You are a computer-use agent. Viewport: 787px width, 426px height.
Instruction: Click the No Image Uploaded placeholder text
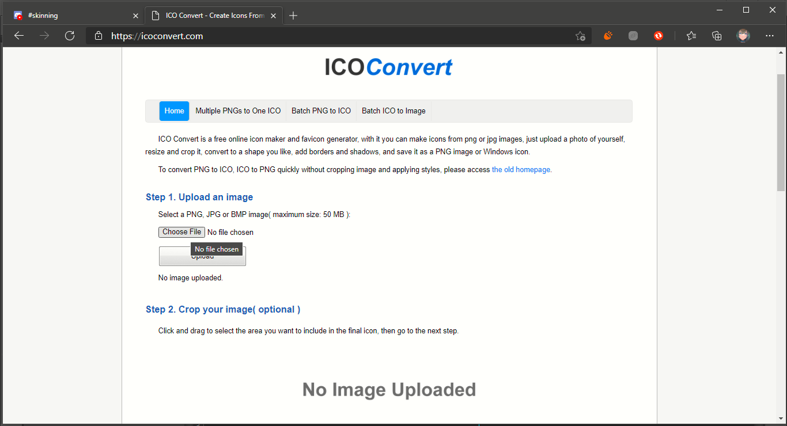pyautogui.click(x=389, y=390)
